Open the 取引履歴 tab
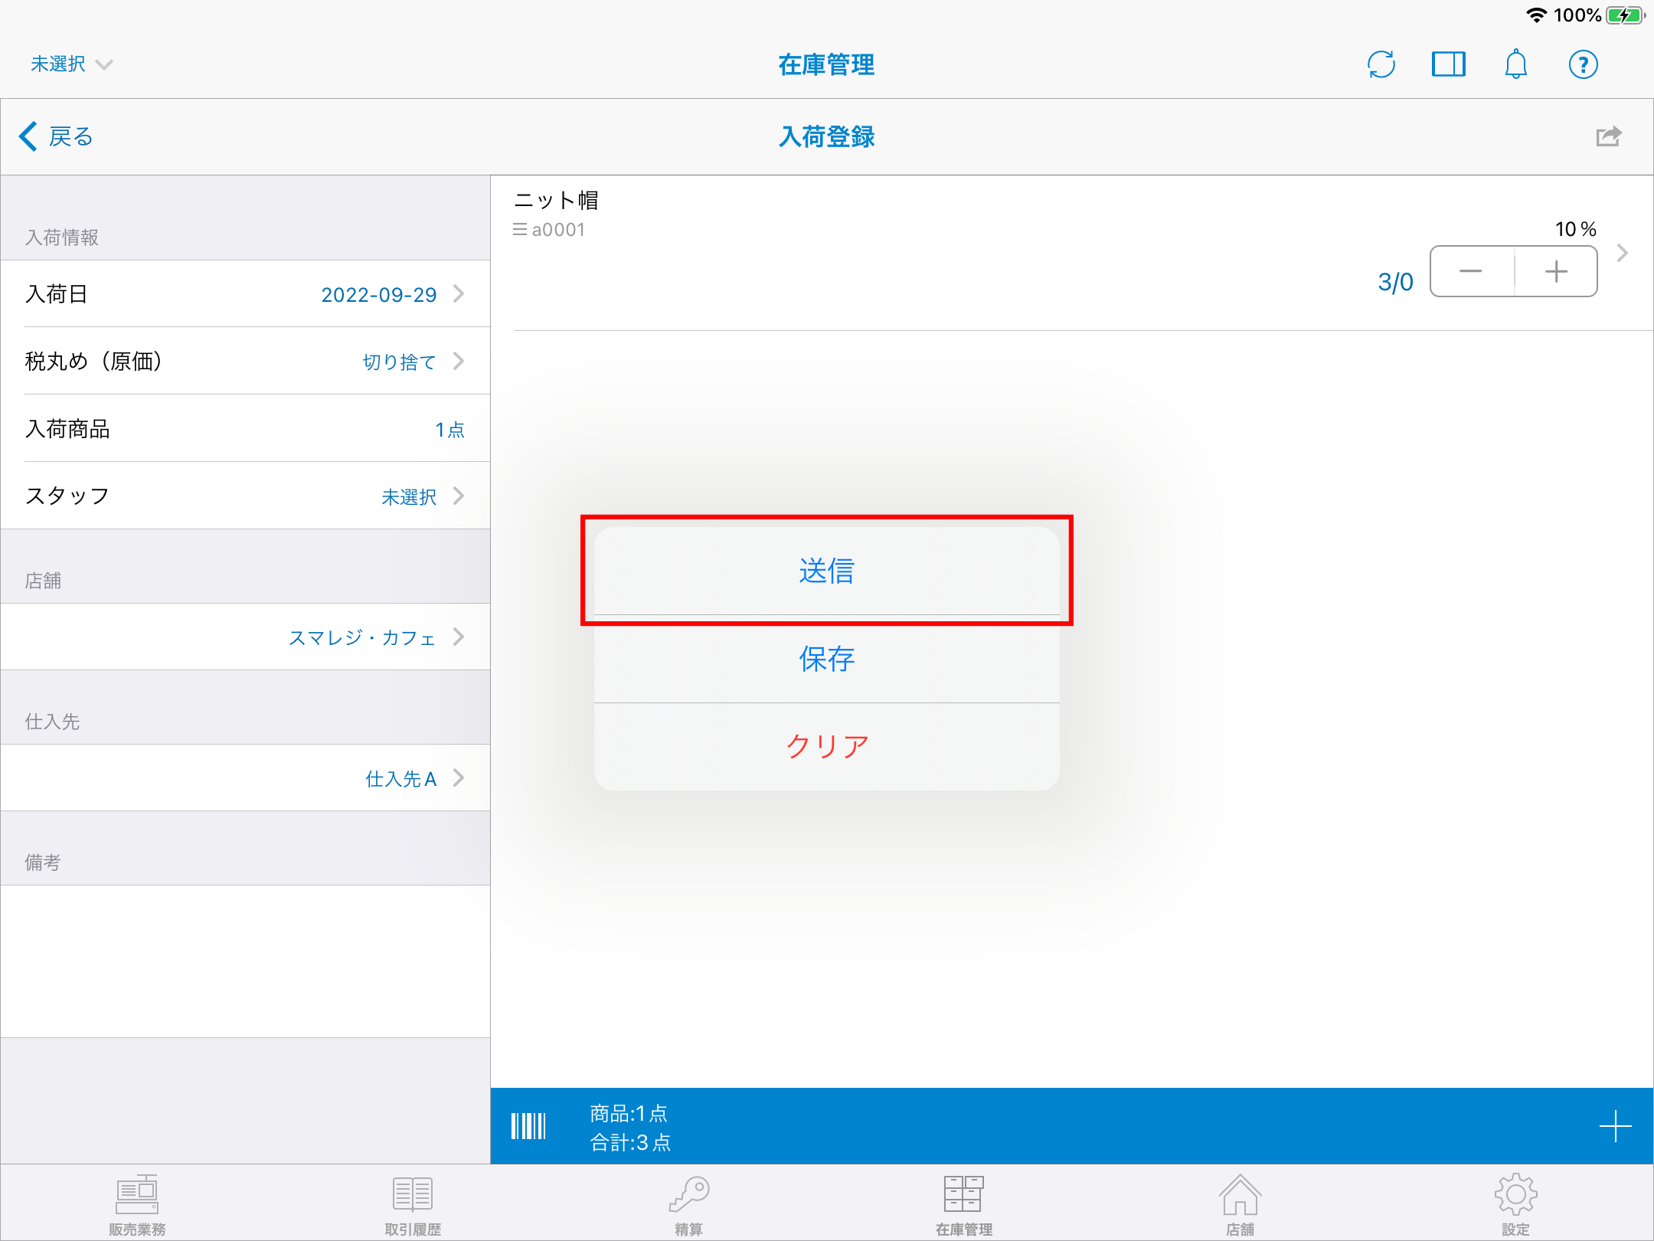The height and width of the screenshot is (1241, 1654). pyautogui.click(x=413, y=1204)
